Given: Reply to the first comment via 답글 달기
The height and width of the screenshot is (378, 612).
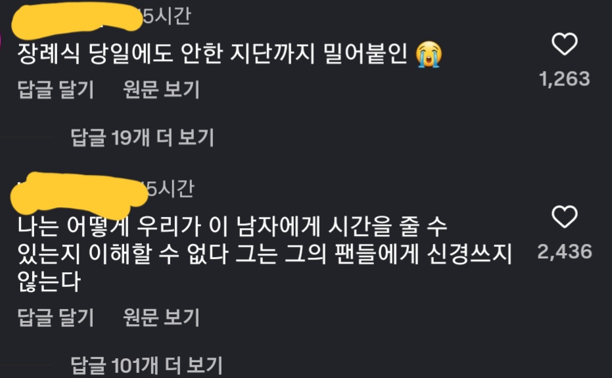Looking at the screenshot, I should 56,89.
